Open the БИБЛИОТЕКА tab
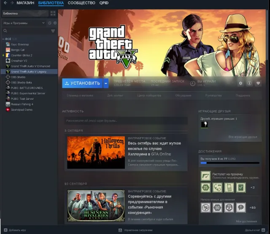This screenshot has width=270, height=234. click(x=51, y=3)
